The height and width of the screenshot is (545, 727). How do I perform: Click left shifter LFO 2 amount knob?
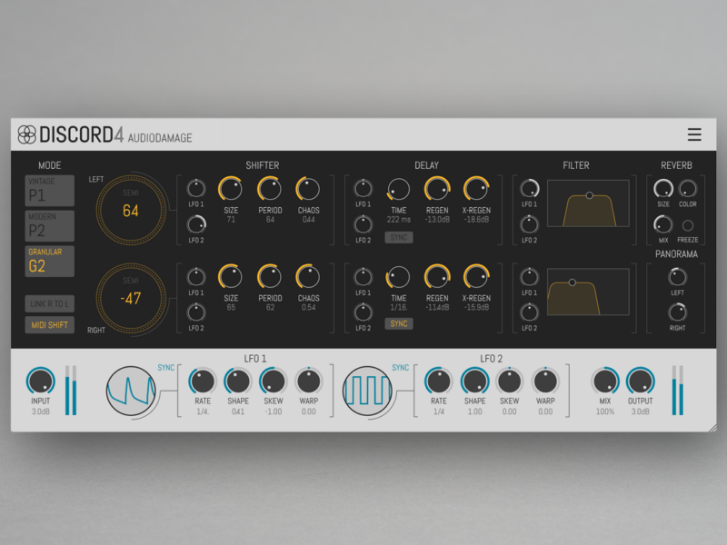click(196, 224)
